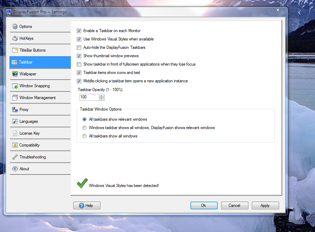Decrease Taskbar Opacity with down arrow
The width and height of the screenshot is (315, 232).
(102, 99)
